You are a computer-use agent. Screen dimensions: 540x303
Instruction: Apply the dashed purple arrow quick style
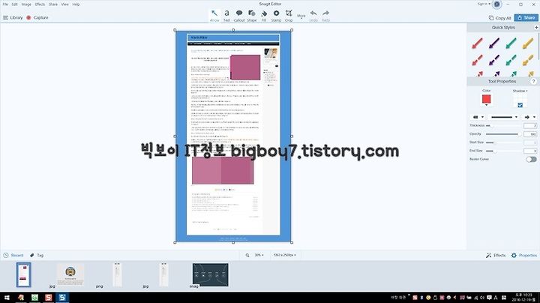click(494, 60)
